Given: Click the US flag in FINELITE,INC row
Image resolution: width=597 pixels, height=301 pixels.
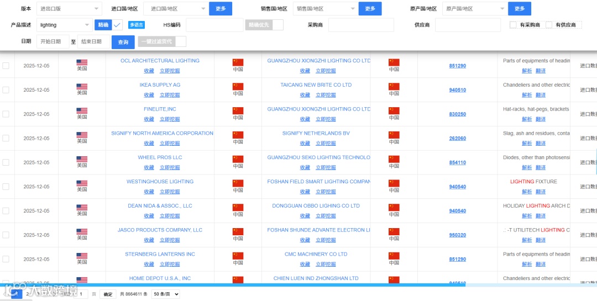Looking at the screenshot, I should (82, 110).
